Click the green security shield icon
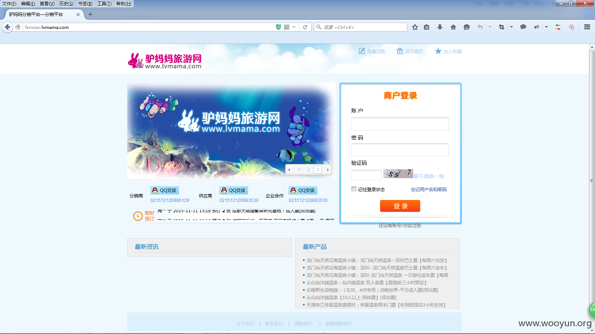Screen dimensions: 595x334 279,27
